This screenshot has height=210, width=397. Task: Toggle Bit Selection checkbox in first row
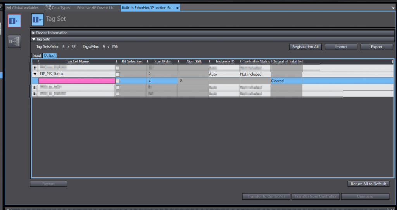point(118,68)
